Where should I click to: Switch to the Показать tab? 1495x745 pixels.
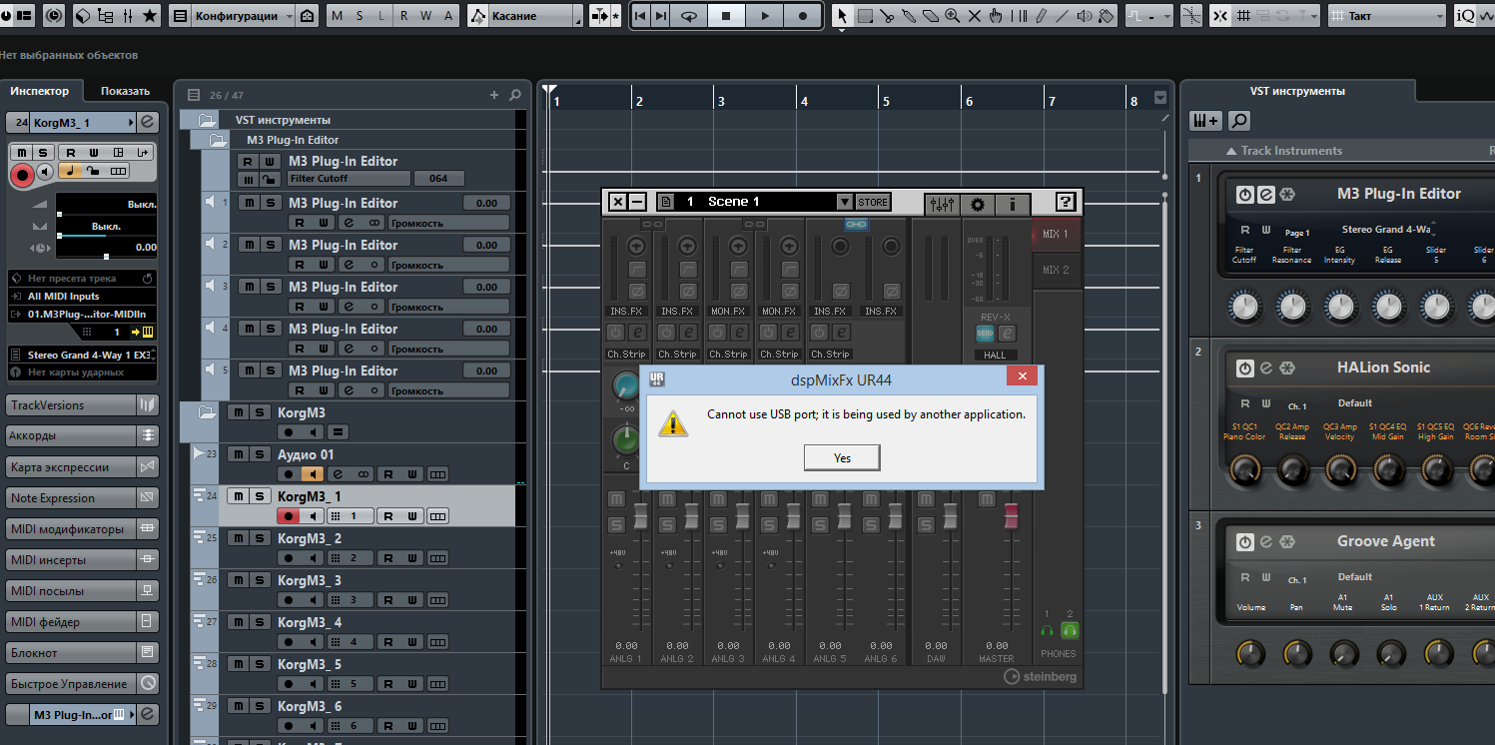pos(125,91)
